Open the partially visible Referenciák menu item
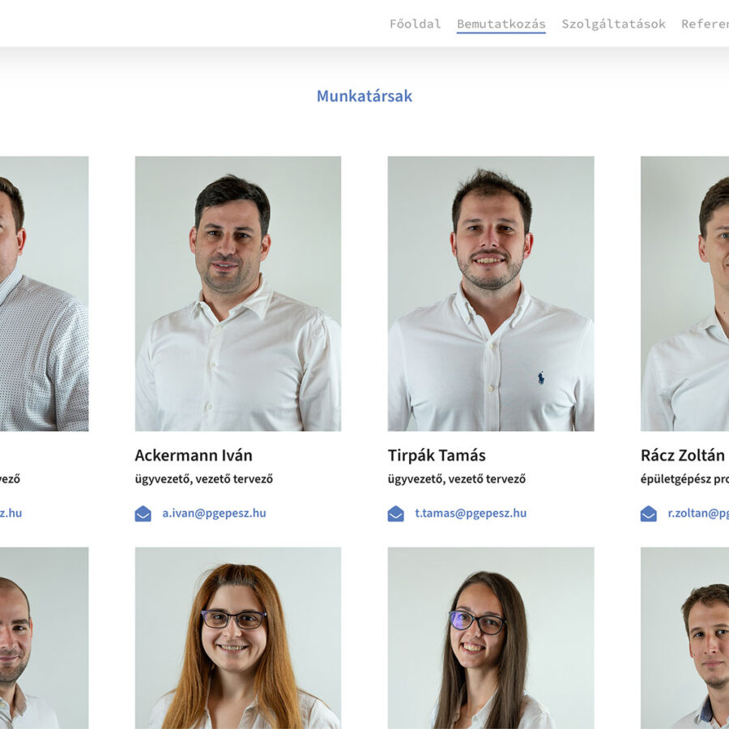Screen dimensions: 729x729 [705, 23]
